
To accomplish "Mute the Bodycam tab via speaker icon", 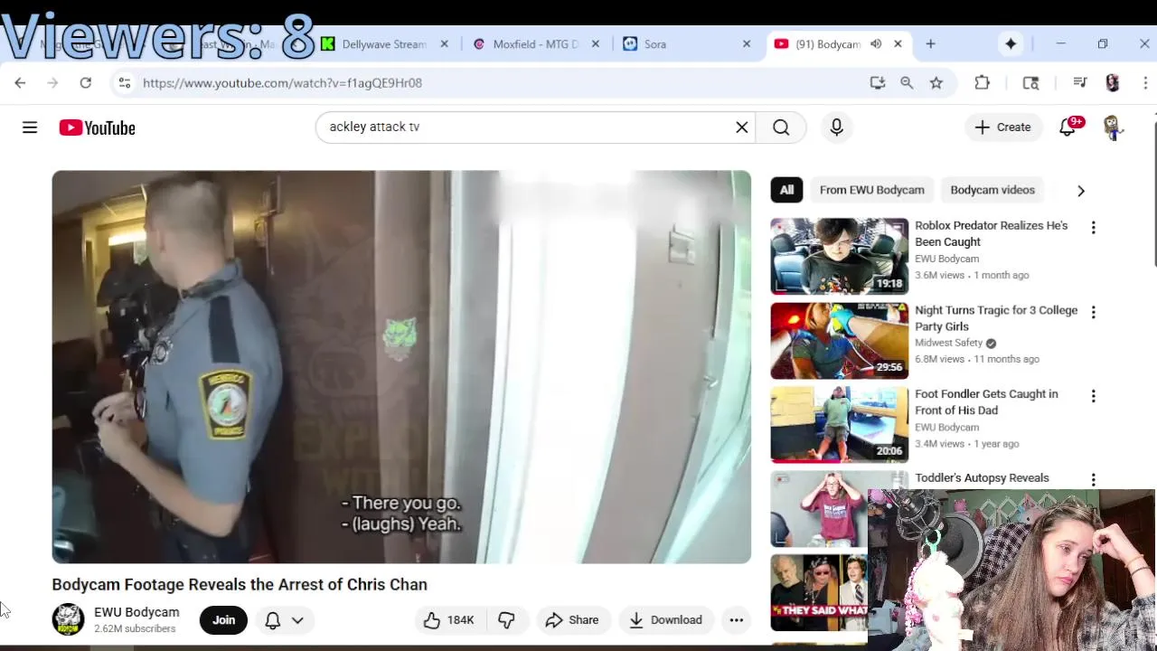I will coord(876,43).
